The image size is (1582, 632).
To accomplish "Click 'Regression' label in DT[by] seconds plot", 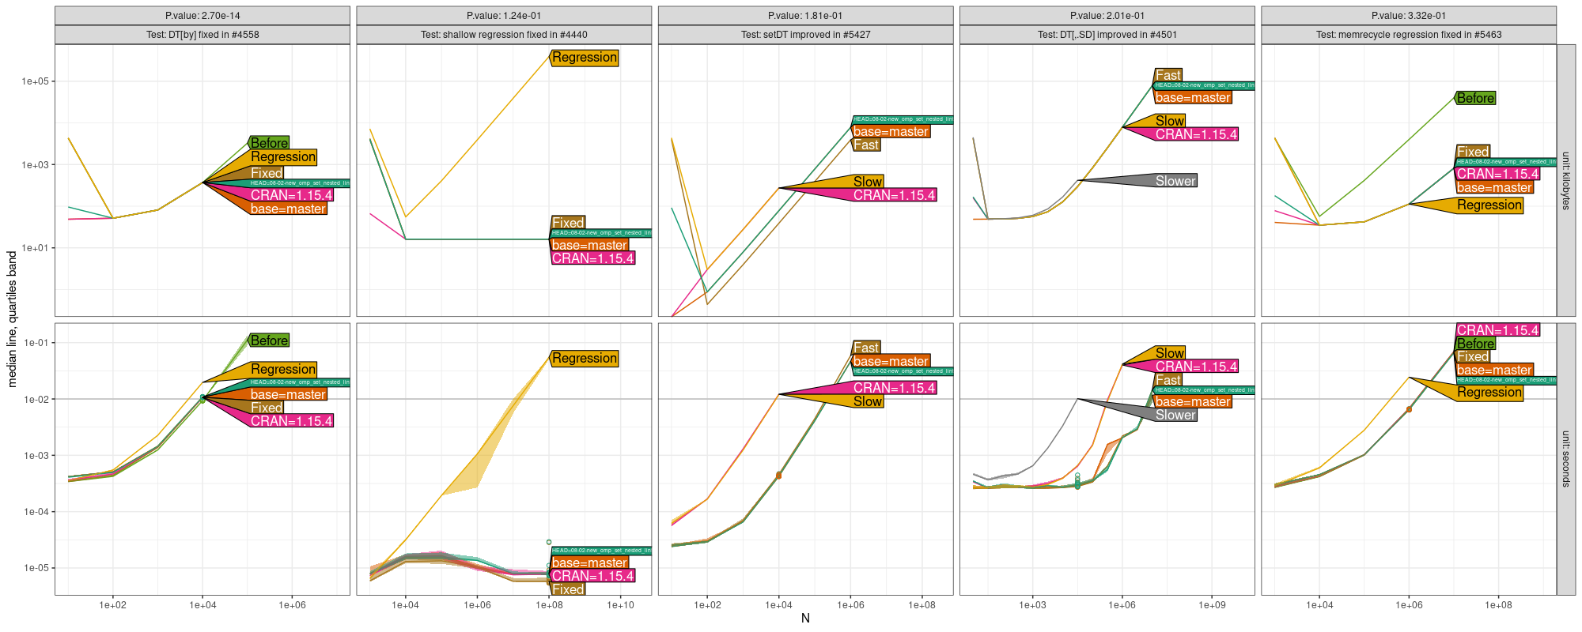I will [283, 369].
